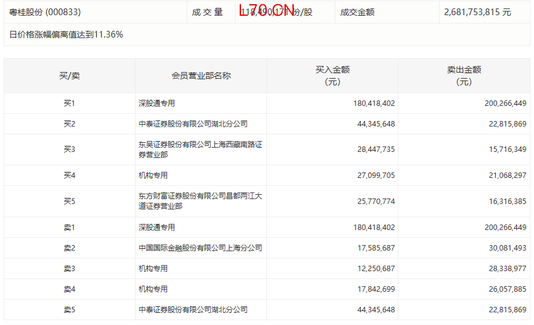
Task: Click the 买/卖 column header
Action: click(69, 76)
